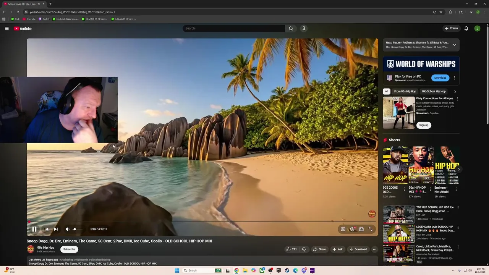
Task: Start voice search with the microphone
Action: [x=304, y=28]
